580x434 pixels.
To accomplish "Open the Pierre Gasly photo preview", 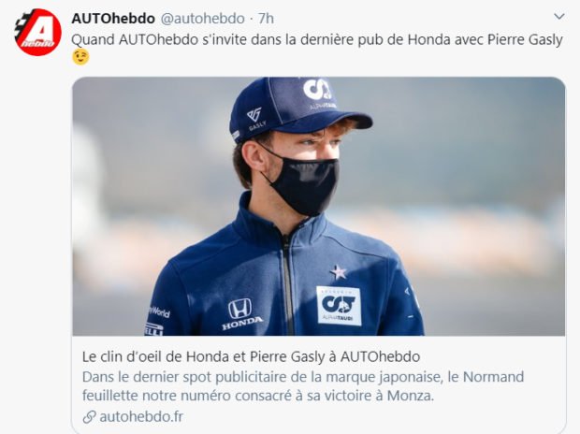I will 318,207.
